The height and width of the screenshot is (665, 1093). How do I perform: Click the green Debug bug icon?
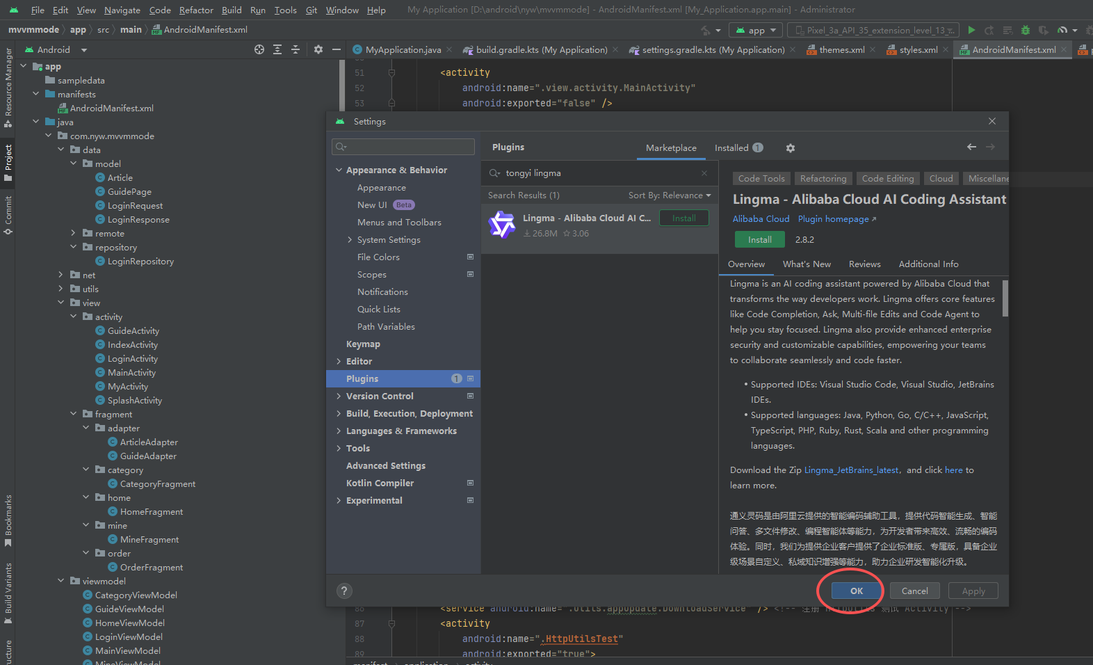[x=1026, y=30]
